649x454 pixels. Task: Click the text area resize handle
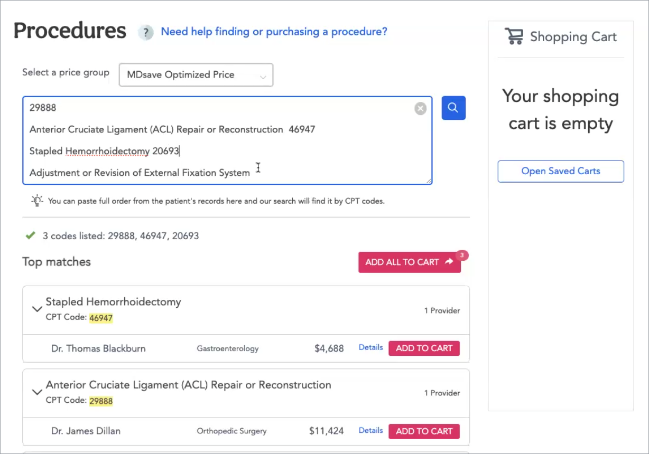(x=429, y=181)
